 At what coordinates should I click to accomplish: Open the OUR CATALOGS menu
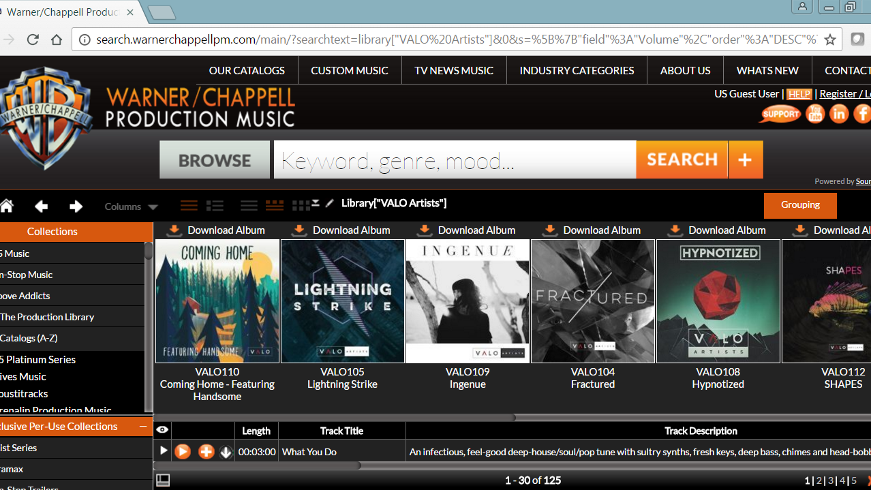click(247, 70)
